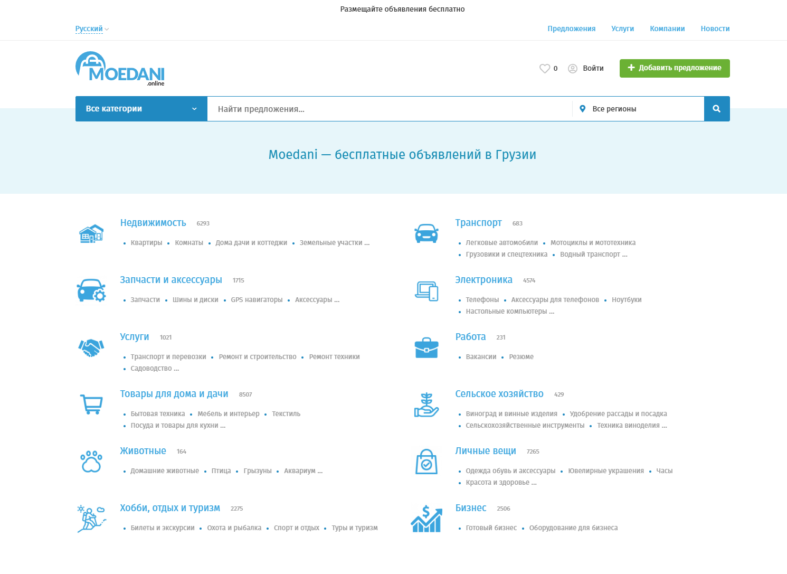Open the Предложения menu item
787x574 pixels.
[572, 29]
